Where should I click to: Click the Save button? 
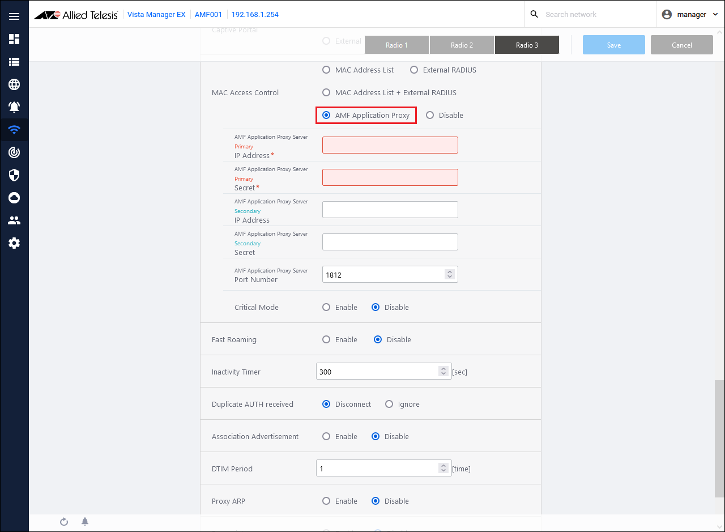click(613, 45)
